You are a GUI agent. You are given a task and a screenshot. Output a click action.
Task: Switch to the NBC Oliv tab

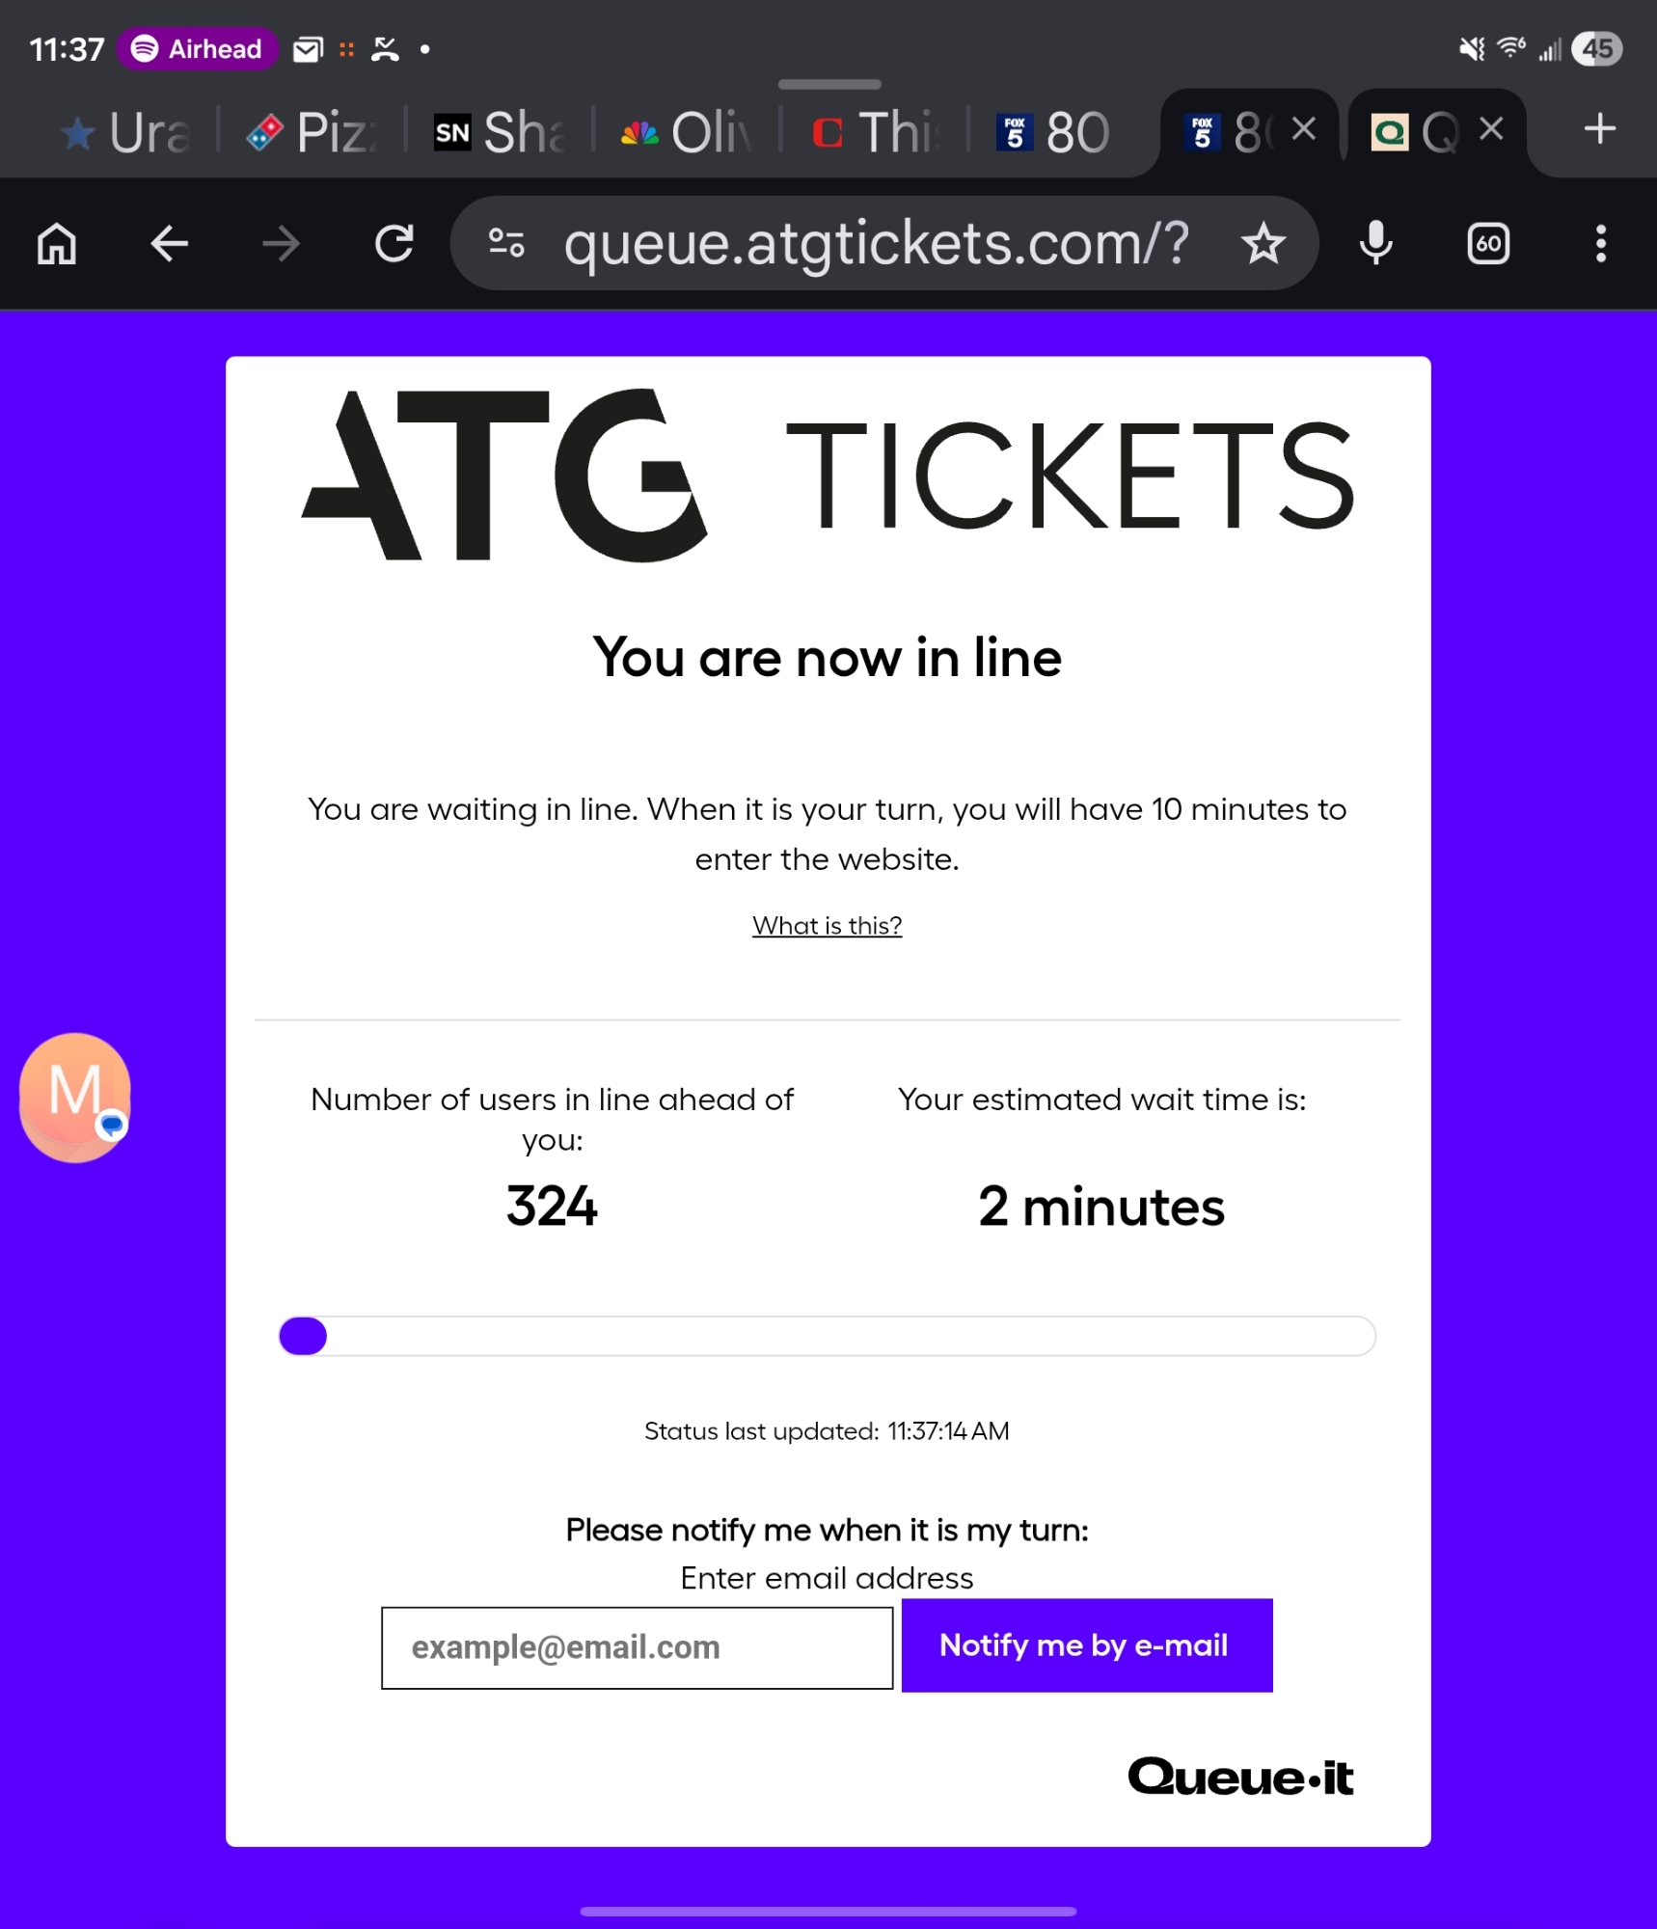[x=686, y=132]
